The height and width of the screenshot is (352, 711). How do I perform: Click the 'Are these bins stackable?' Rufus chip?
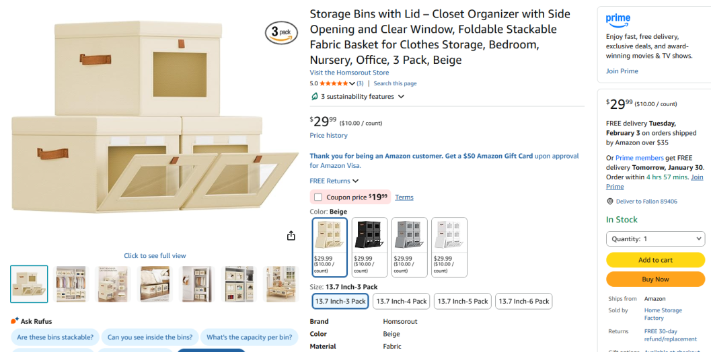[x=56, y=337]
